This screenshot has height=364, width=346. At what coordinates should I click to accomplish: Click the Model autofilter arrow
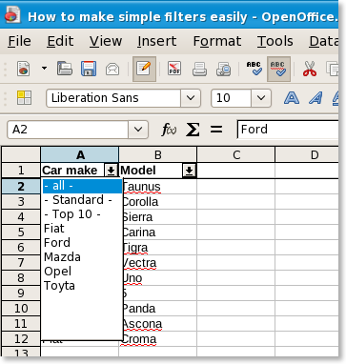coord(189,171)
